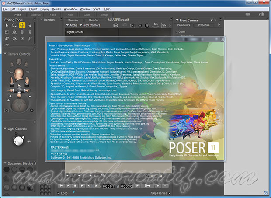Open the Editing Tools panel options button
271x198 pixels.
tap(35, 19)
